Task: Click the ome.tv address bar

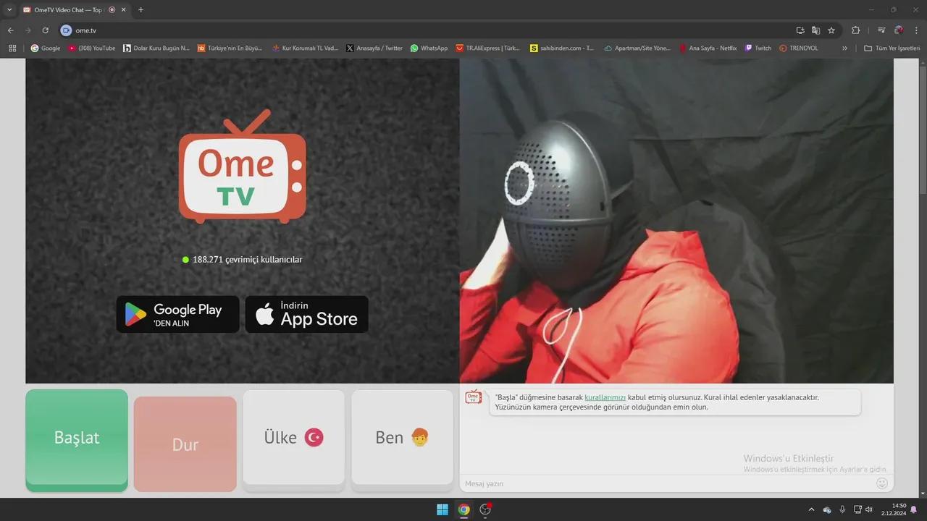Action: pos(427,30)
